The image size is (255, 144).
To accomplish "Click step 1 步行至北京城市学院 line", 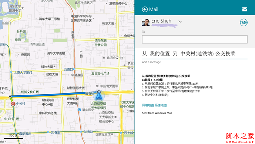I will 170,84.
